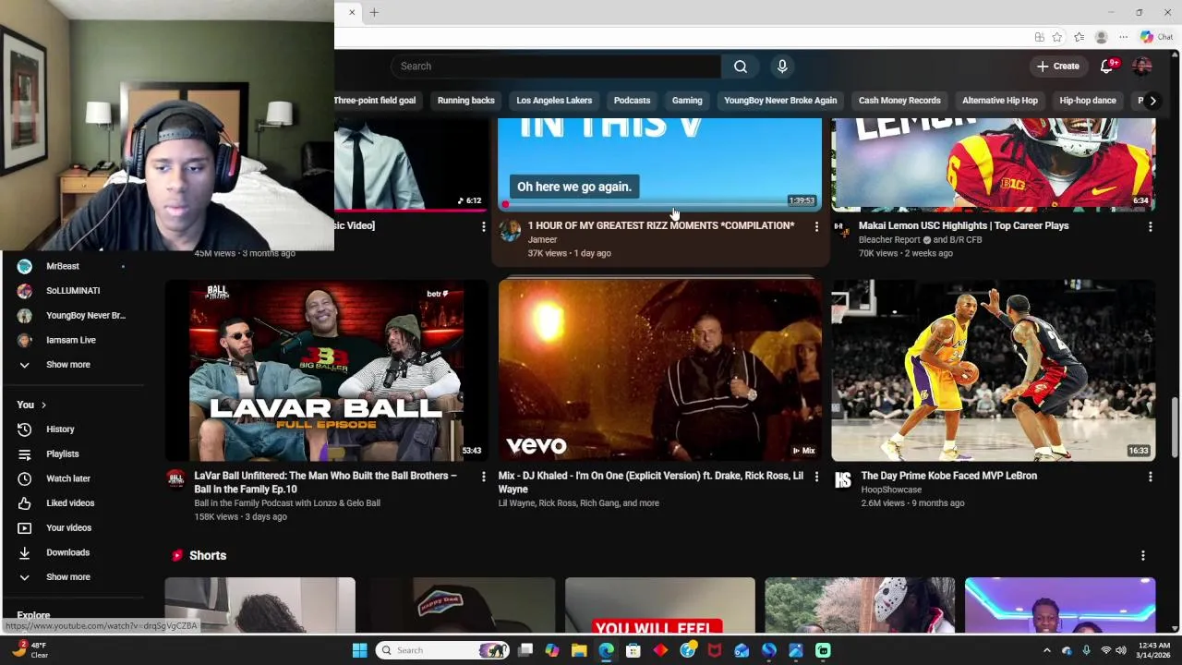The height and width of the screenshot is (665, 1182).
Task: Open File Explorer from taskbar
Action: click(579, 650)
